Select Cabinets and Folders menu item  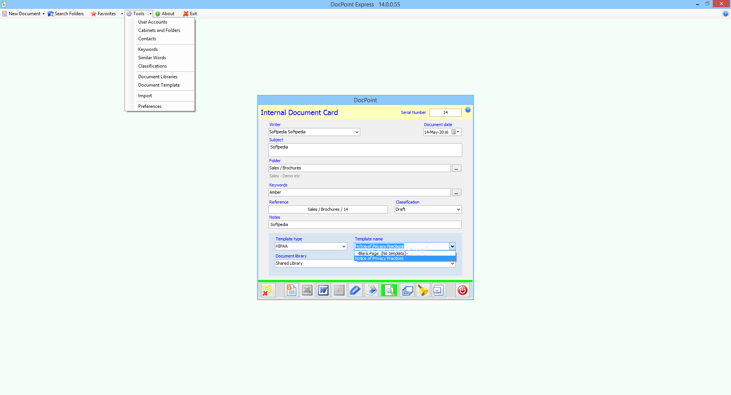(x=159, y=30)
